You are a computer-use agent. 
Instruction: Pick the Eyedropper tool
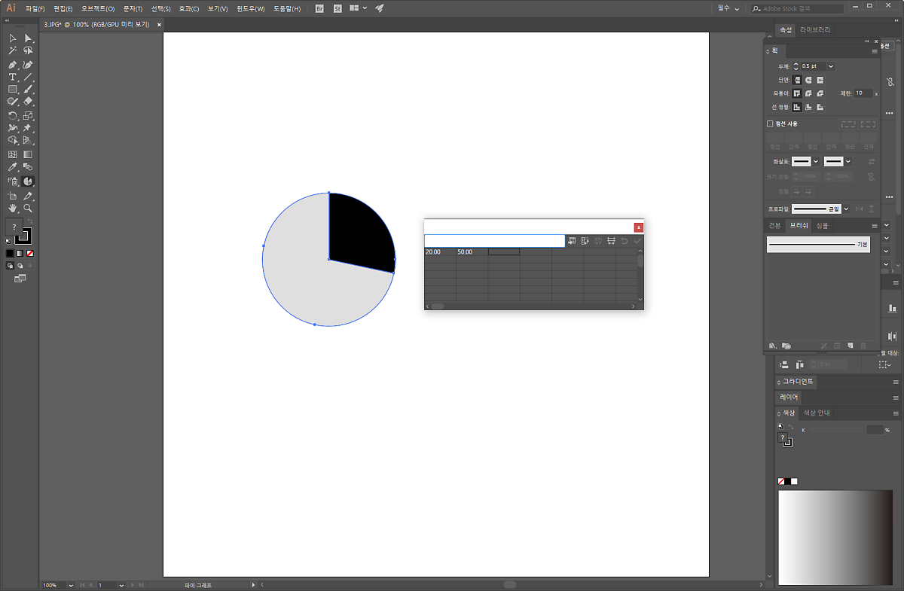coord(13,167)
